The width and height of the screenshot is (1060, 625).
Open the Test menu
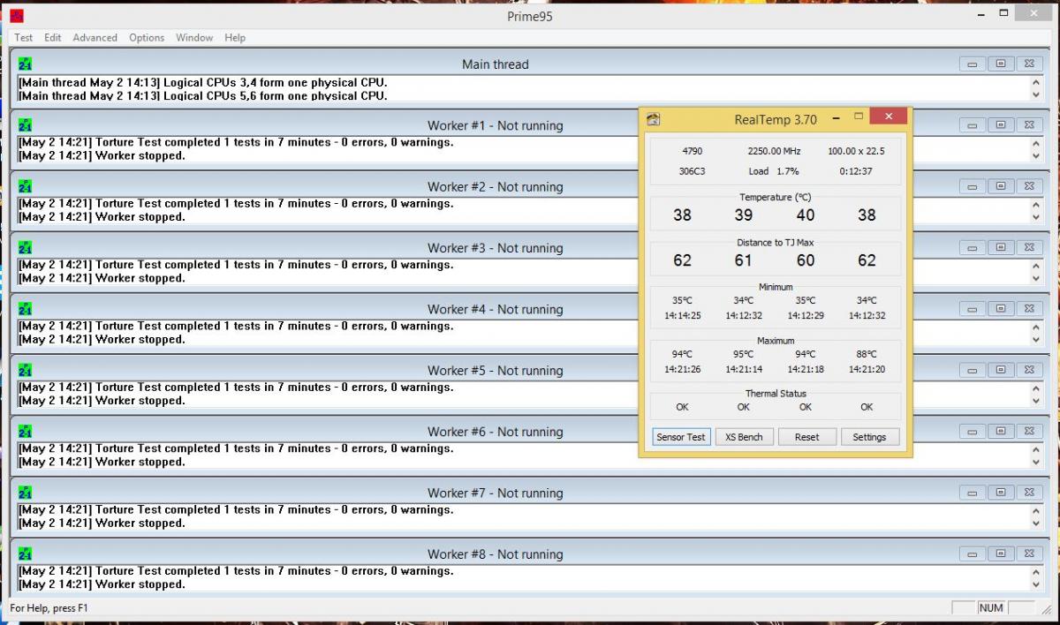[24, 38]
